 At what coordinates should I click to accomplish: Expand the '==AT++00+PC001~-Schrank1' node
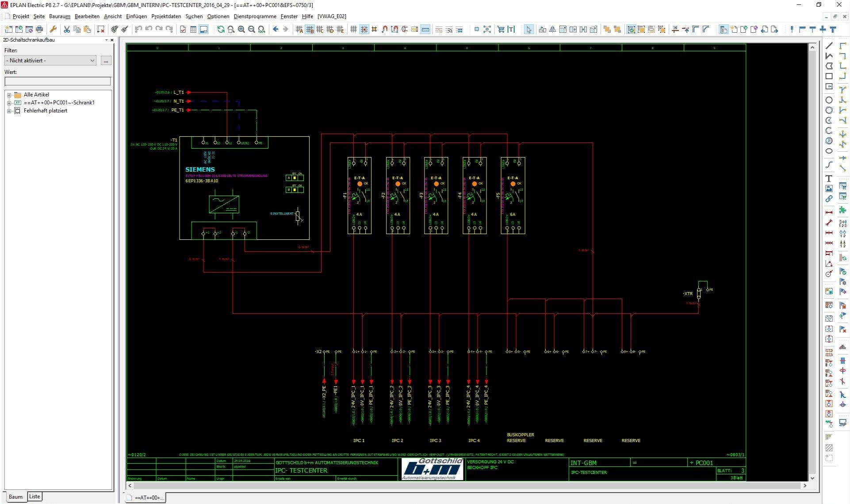9,103
